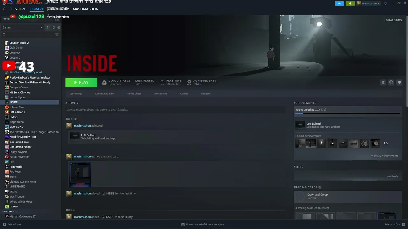This screenshot has width=408, height=229.
Task: Click the Counter-Strike 2 game icon
Action: point(7,43)
